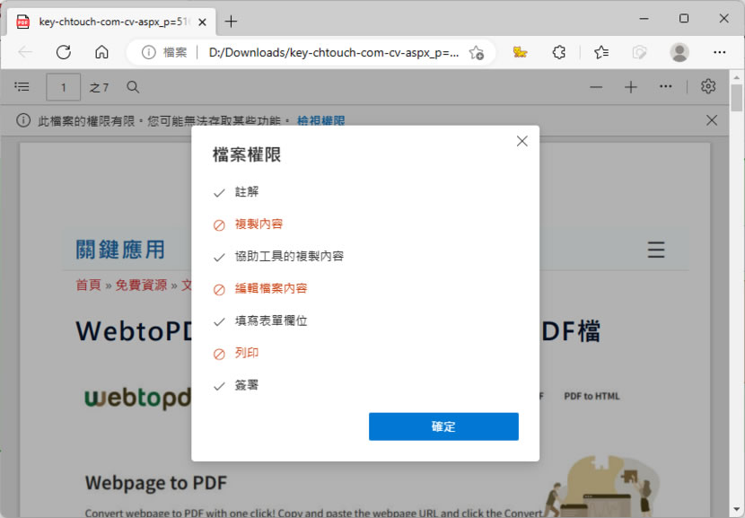Click the address bar showing D:/Downloads path
Image resolution: width=745 pixels, height=518 pixels.
[334, 52]
